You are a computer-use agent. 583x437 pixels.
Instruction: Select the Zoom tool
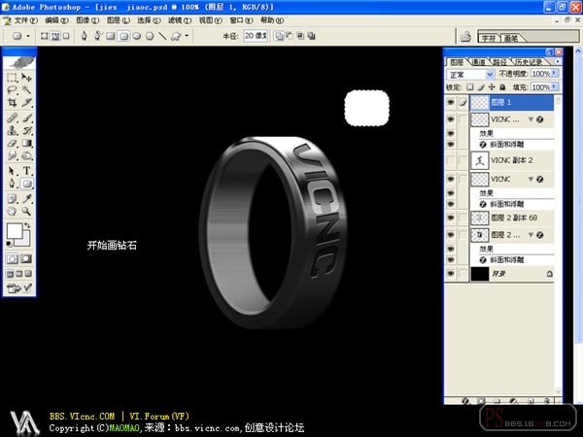pos(26,212)
